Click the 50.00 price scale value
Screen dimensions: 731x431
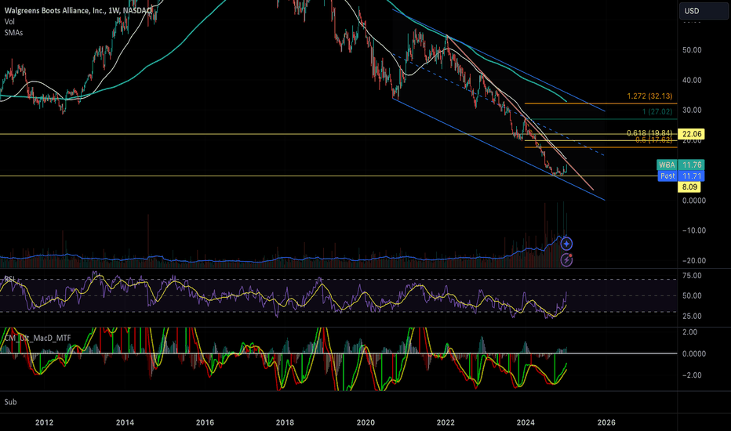(692, 50)
